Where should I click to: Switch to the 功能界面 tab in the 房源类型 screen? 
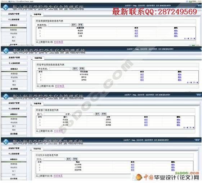coord(37,14)
